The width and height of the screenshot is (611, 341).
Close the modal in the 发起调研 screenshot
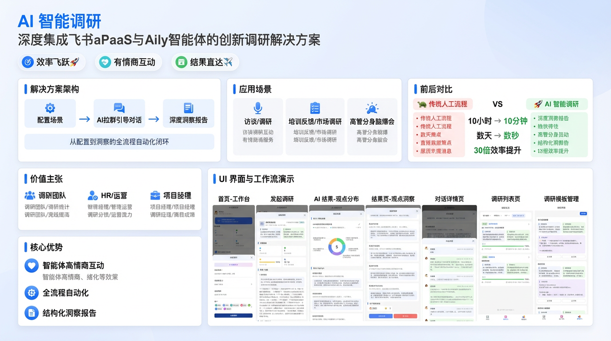pyautogui.click(x=304, y=215)
